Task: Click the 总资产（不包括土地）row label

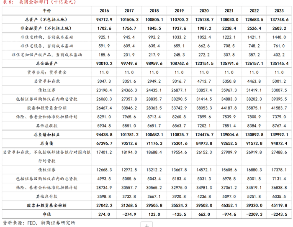Action: coord(46,19)
